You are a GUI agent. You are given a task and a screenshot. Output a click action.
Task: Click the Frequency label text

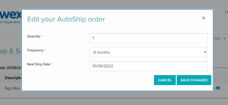click(x=35, y=50)
